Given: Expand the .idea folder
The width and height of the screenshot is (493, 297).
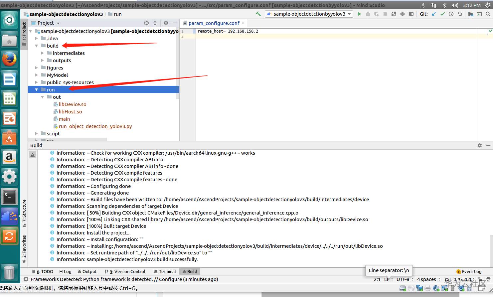Looking at the screenshot, I should 37,39.
